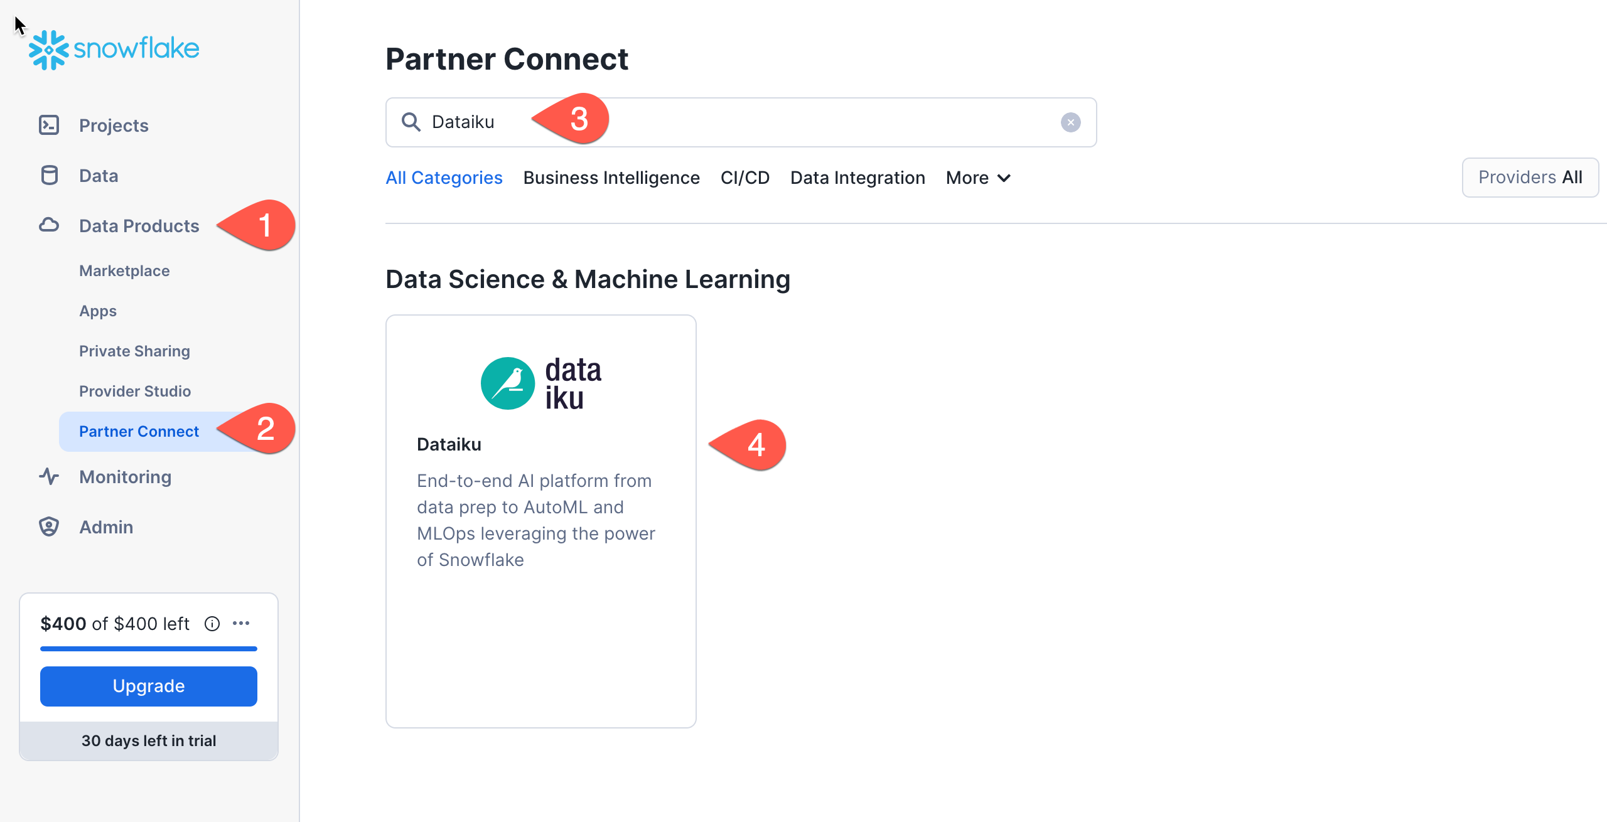1607x822 pixels.
Task: Go to Marketplace in the sidebar
Action: 124,271
